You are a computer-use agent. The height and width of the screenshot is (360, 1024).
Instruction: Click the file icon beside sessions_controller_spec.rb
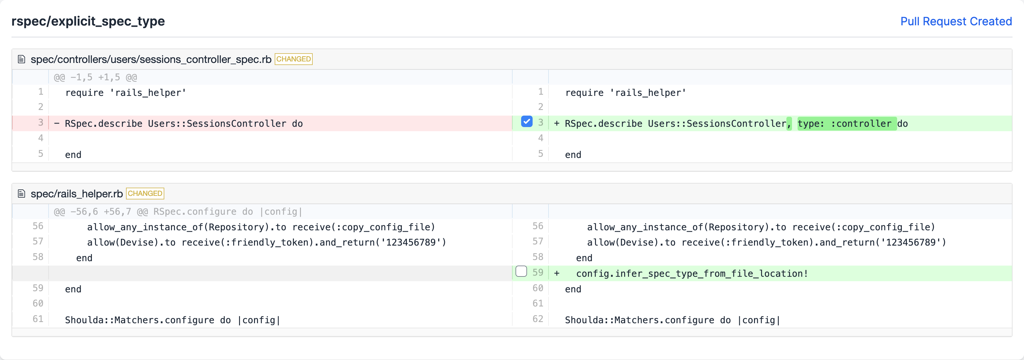point(21,59)
